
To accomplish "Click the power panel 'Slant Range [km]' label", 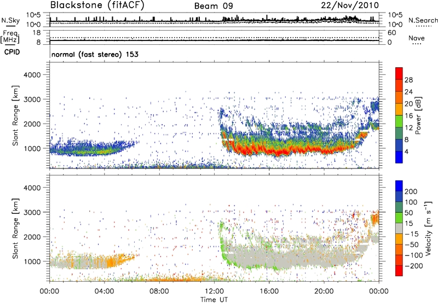I will pos(15,115).
